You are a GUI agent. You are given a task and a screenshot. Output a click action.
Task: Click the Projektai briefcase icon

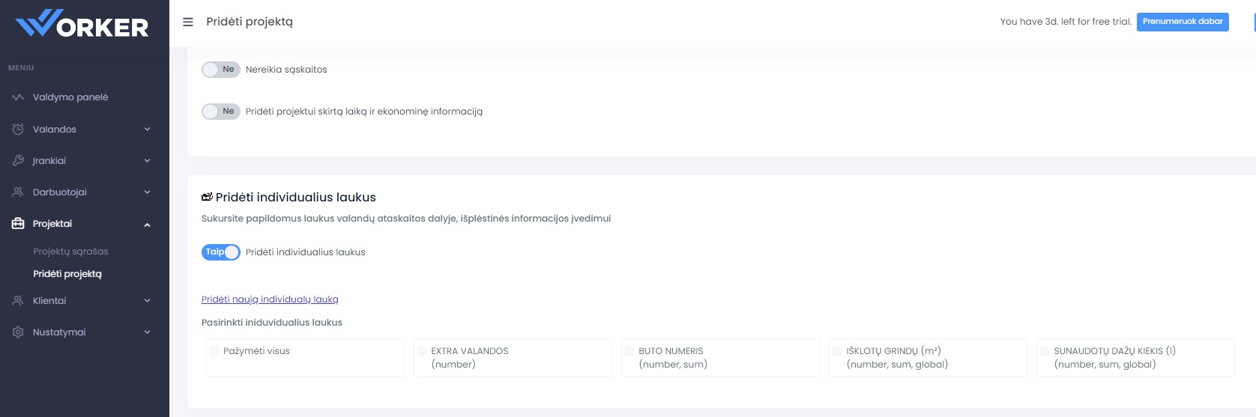pyautogui.click(x=18, y=224)
